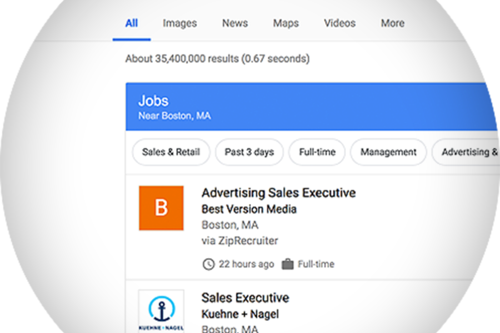This screenshot has height=333, width=500.
Task: Switch to the News tab
Action: (x=235, y=23)
